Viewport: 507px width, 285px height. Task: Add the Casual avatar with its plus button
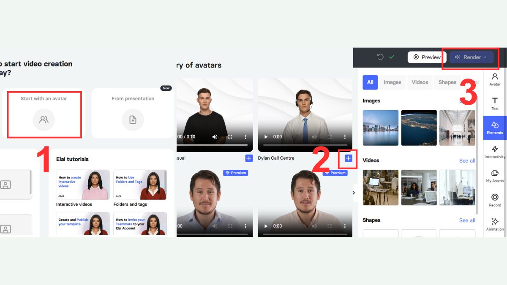coord(249,158)
